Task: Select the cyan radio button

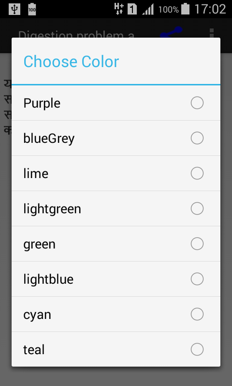Action: [x=197, y=314]
